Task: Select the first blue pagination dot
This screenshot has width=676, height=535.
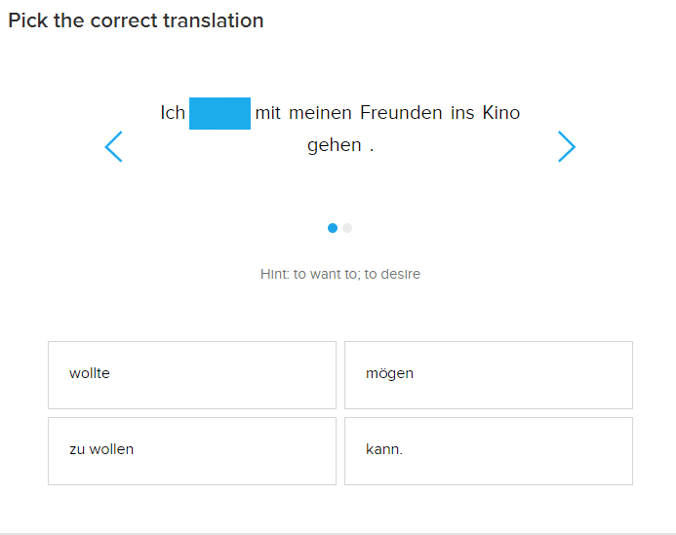Action: click(x=333, y=228)
